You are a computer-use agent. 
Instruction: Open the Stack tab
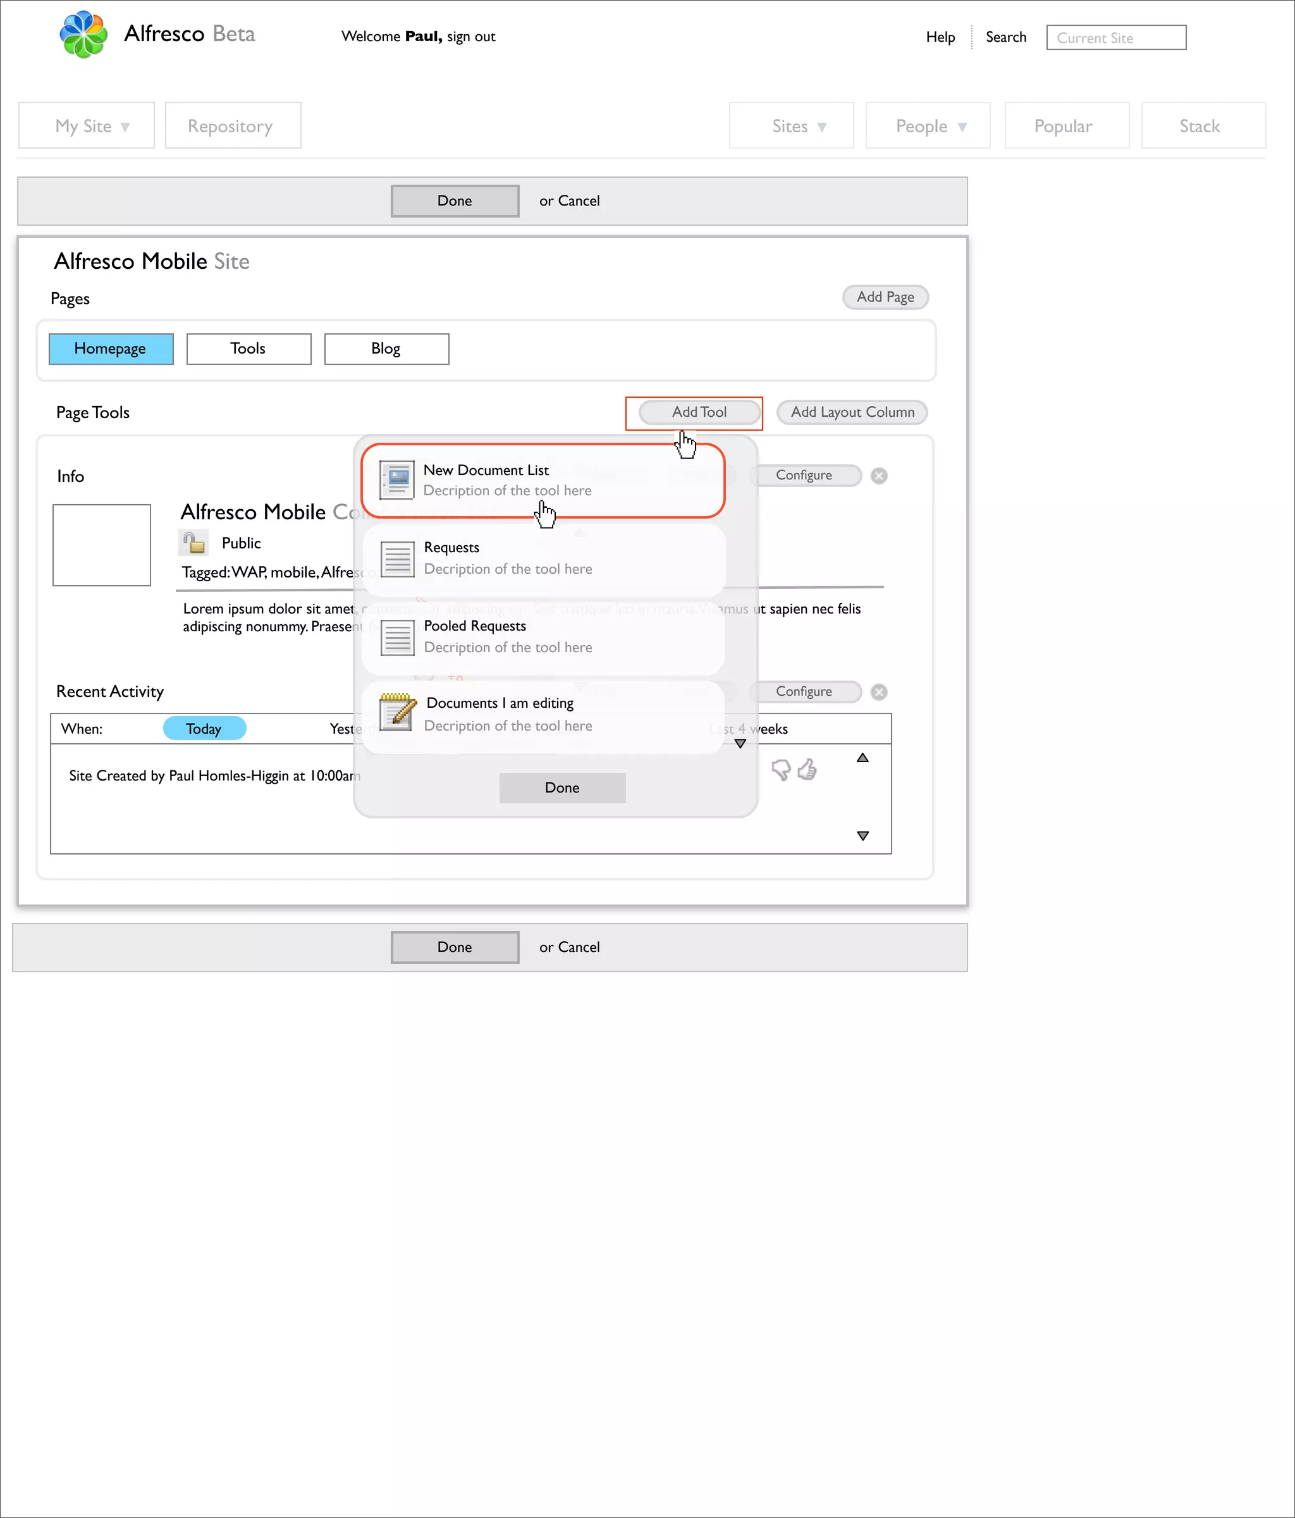point(1203,126)
